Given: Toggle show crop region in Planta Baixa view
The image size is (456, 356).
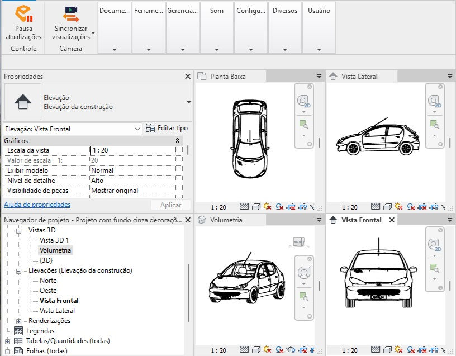Looking at the screenshot, I should pos(303,207).
